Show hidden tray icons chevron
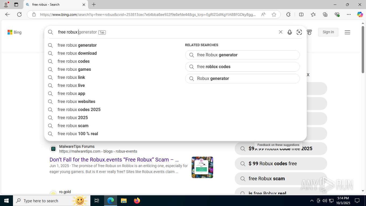This screenshot has height=206, width=366. (x=312, y=201)
